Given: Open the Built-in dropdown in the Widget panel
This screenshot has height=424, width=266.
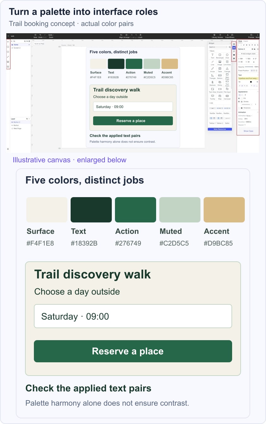Looking at the screenshot, I should click(218, 47).
